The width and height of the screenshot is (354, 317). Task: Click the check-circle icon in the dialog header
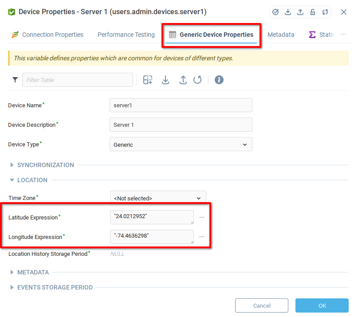pyautogui.click(x=275, y=12)
